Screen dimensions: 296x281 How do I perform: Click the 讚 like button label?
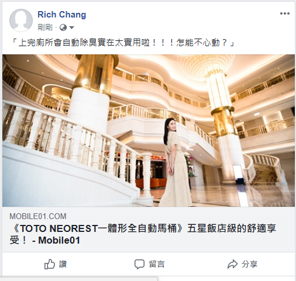(x=63, y=265)
